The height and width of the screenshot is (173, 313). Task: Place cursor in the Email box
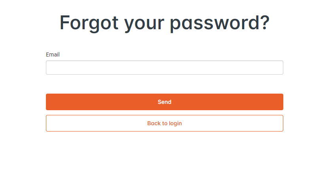click(164, 68)
